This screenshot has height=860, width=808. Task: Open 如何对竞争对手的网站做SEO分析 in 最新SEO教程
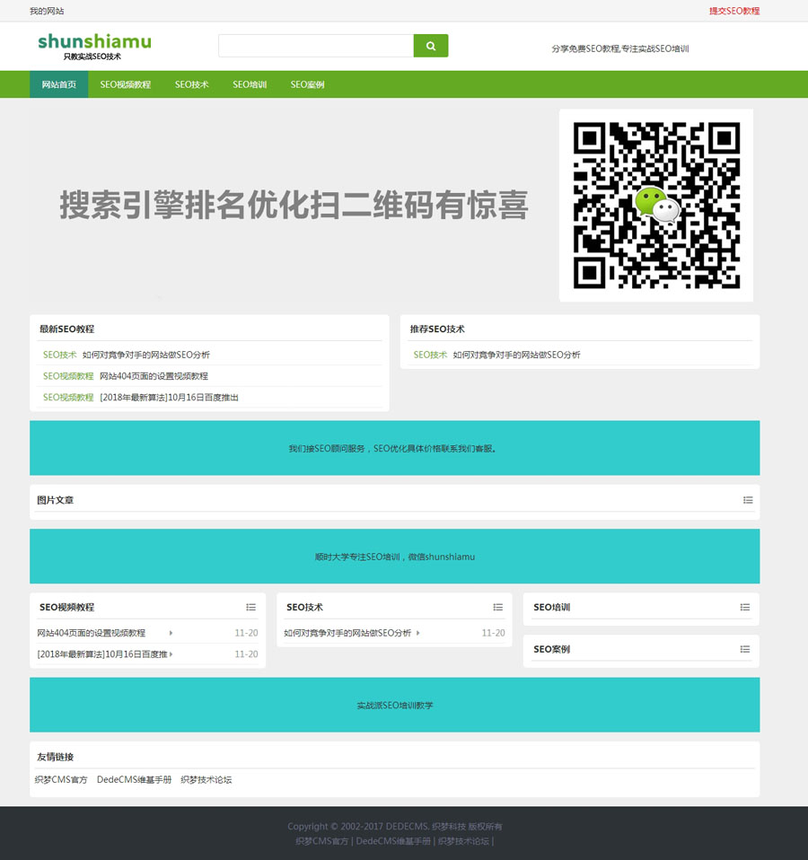pos(146,355)
